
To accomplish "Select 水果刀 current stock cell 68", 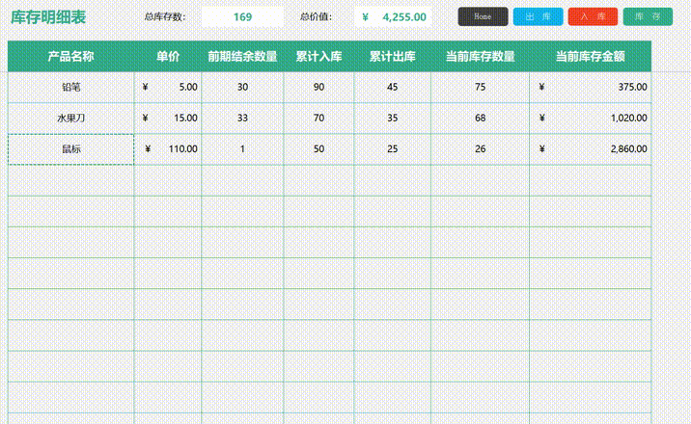I will pyautogui.click(x=480, y=119).
